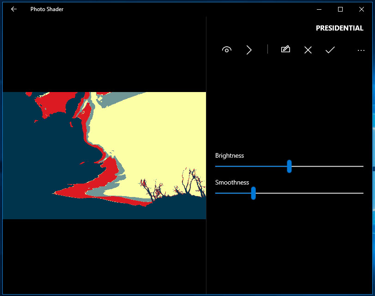Image resolution: width=375 pixels, height=296 pixels.
Task: Go back using the arrow icon
Action: (14, 9)
